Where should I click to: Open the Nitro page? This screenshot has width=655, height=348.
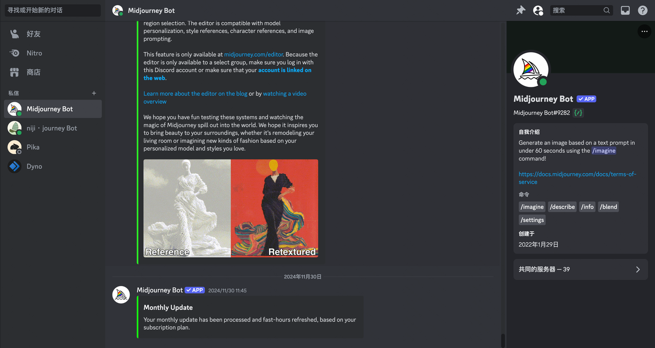point(53,53)
